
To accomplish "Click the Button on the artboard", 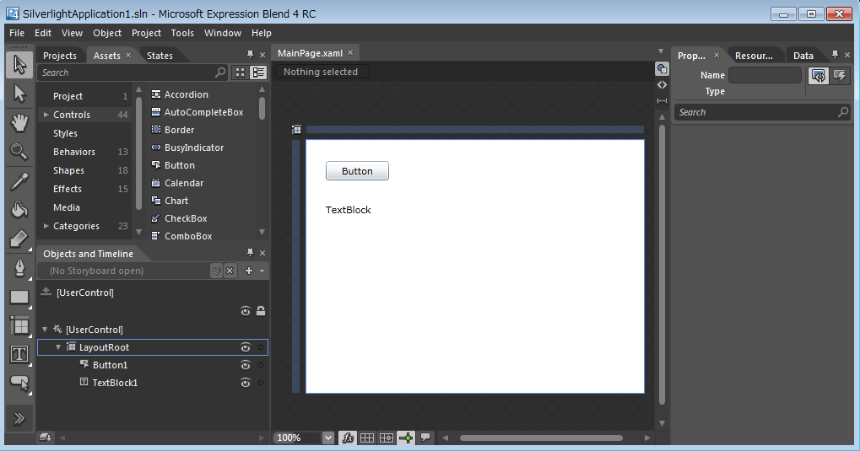I will 357,171.
